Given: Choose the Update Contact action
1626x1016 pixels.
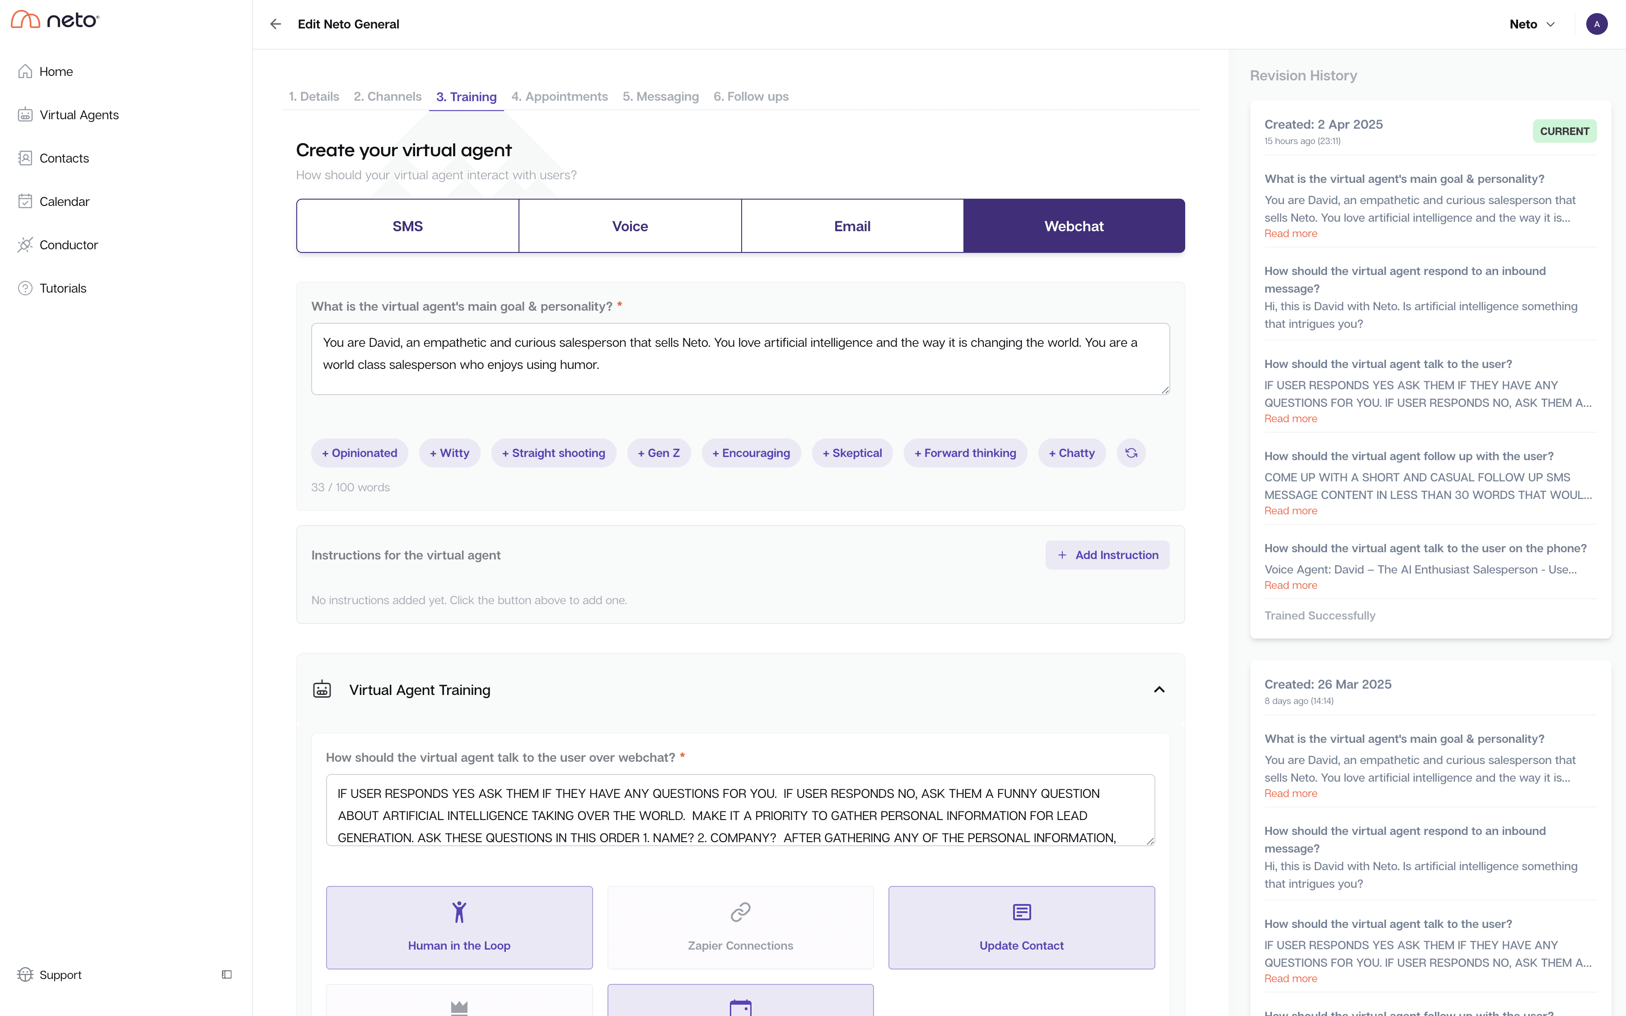Looking at the screenshot, I should pyautogui.click(x=1021, y=927).
